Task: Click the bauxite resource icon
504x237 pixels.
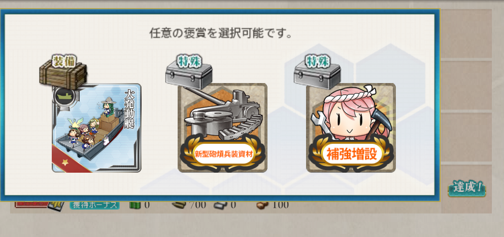Action: [262, 205]
